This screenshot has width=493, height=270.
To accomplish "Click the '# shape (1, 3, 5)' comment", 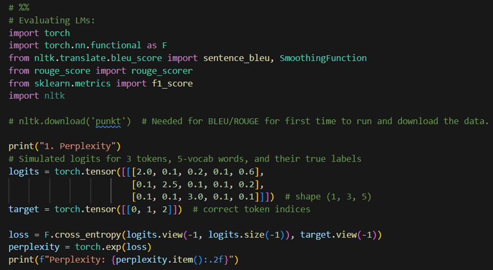I will click(x=328, y=197).
